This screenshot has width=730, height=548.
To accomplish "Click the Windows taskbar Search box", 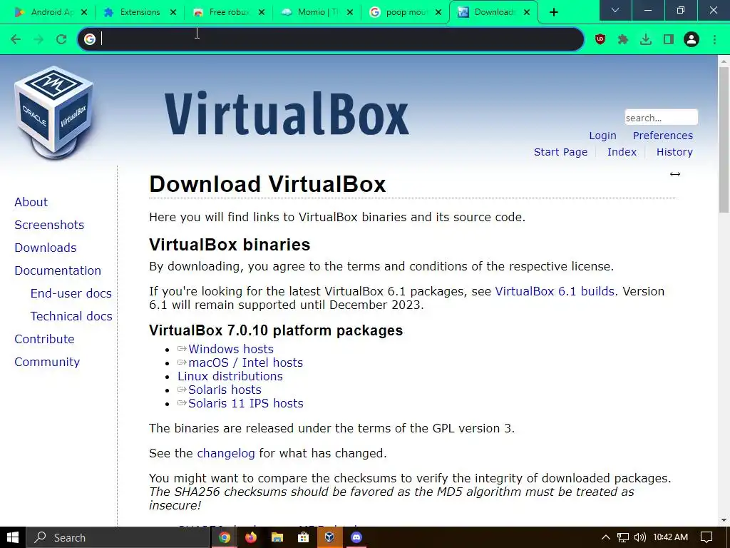I will pyautogui.click(x=118, y=537).
